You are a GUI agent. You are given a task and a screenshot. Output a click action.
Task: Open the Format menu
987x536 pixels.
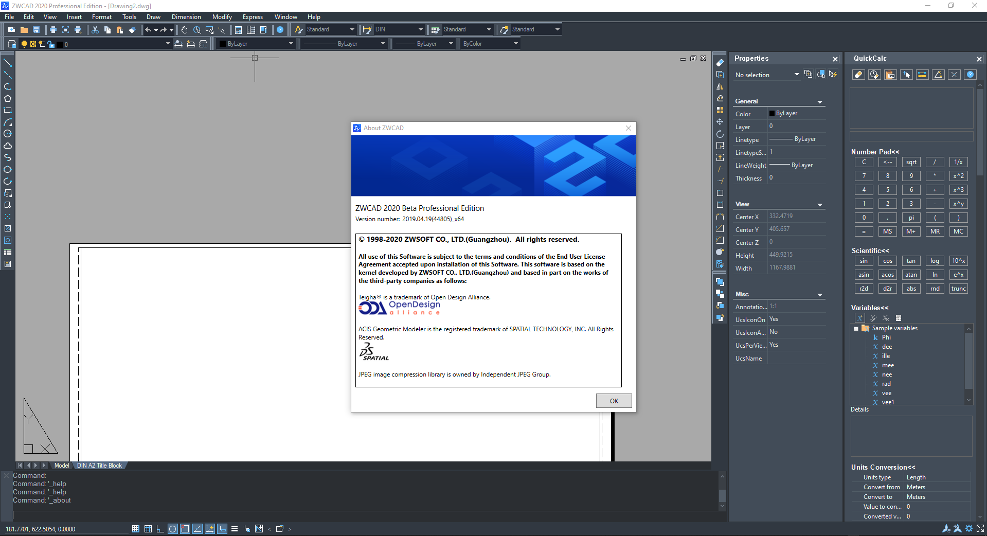102,17
